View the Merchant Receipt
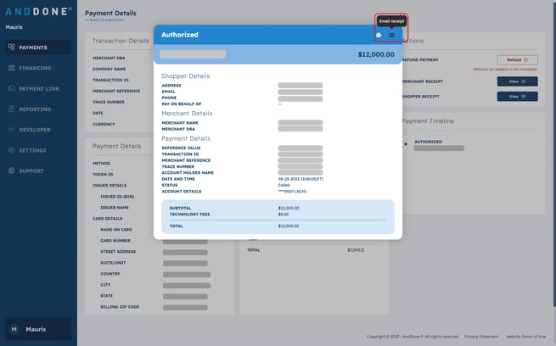Screen dimensions: 556x346 pyautogui.click(x=517, y=81)
